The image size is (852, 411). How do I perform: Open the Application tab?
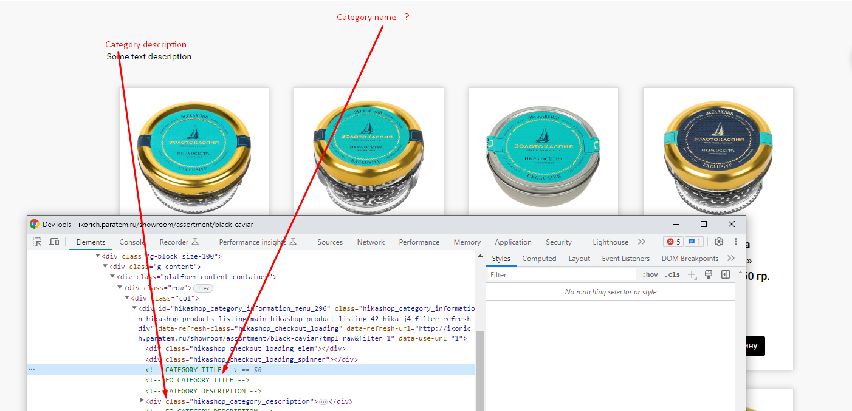(x=513, y=242)
